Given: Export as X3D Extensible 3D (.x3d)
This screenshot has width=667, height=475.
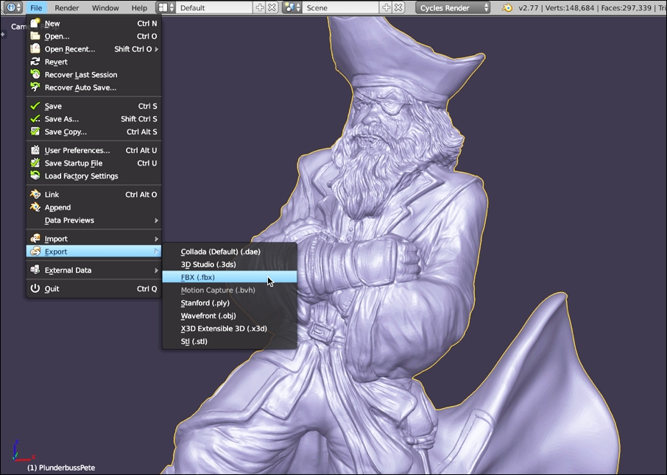Looking at the screenshot, I should pos(230,329).
